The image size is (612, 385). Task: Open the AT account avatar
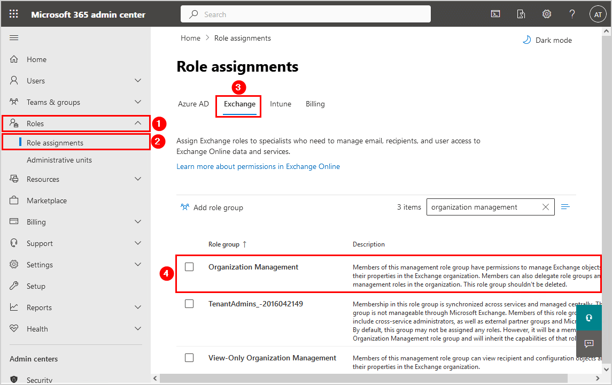coord(598,14)
